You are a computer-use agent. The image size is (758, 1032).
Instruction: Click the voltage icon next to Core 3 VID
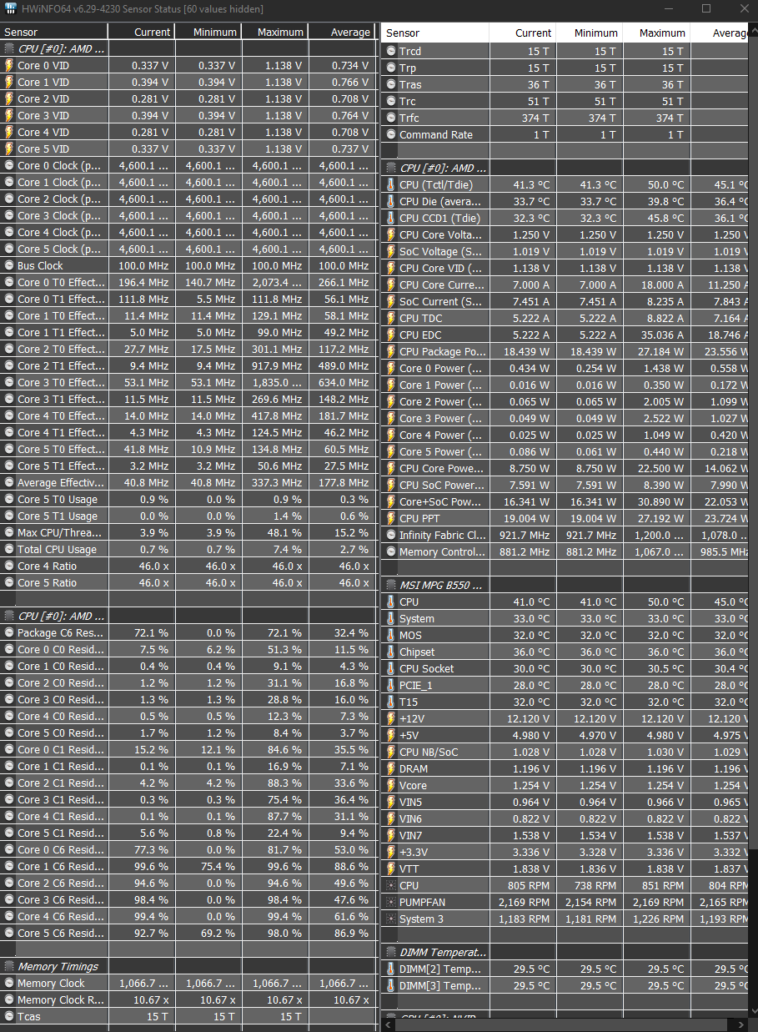coord(9,115)
